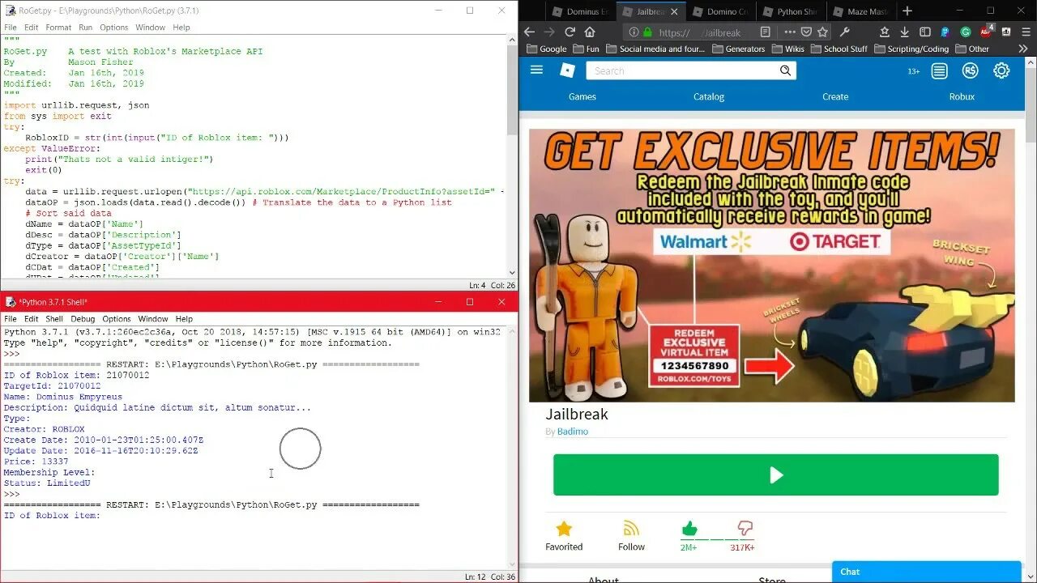Visit Badimo creator profile

[x=573, y=432]
